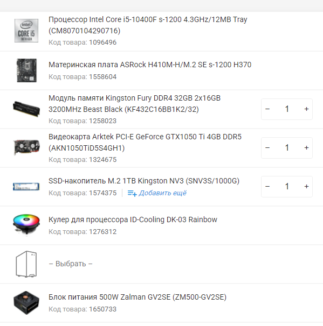Click the add-list icon beside 'Добавить ещё'
Image resolution: width=323 pixels, height=326 pixels.
click(x=132, y=193)
